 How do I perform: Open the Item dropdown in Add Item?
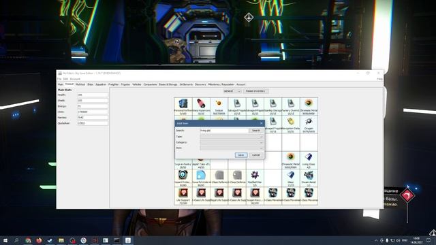coord(232,148)
